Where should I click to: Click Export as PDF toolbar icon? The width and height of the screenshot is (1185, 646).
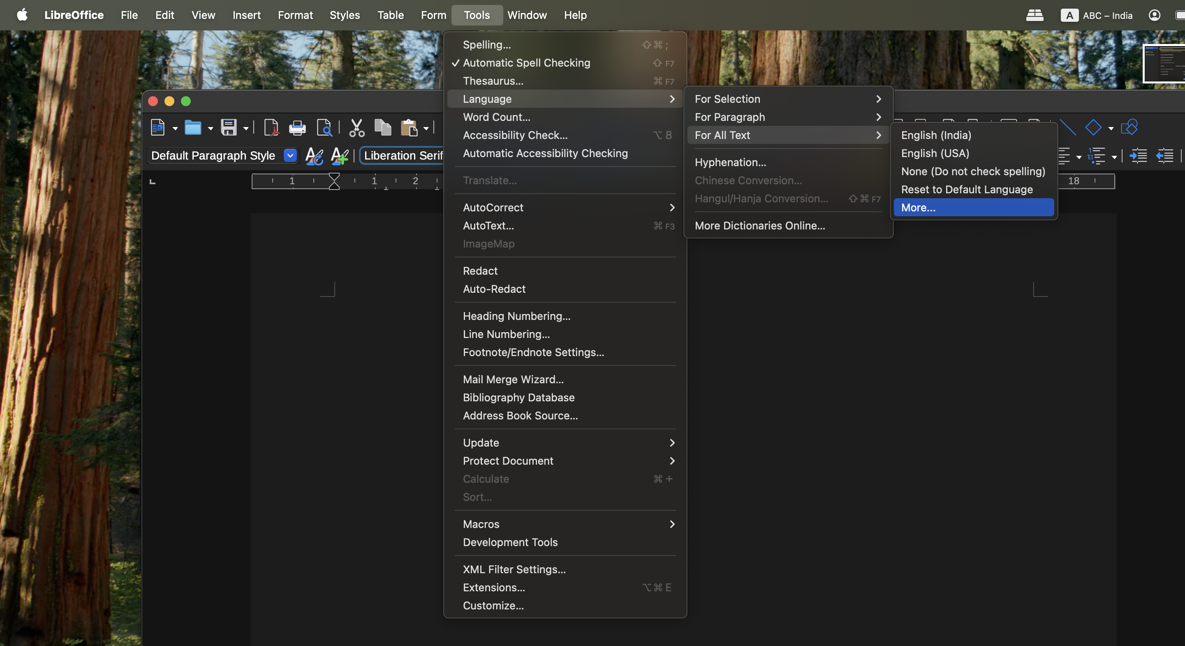271,127
